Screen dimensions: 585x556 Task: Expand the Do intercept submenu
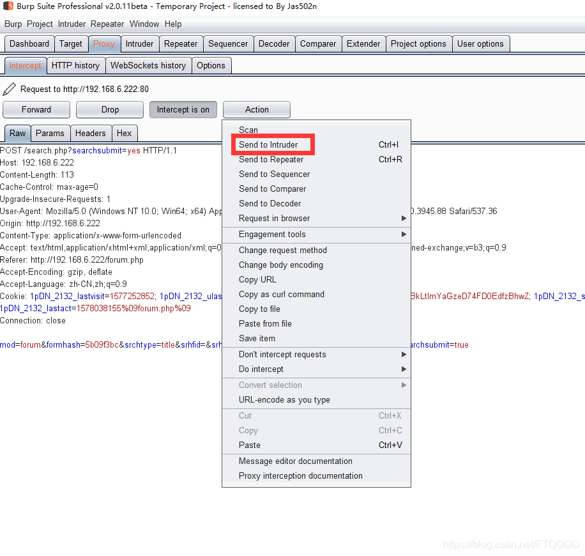(x=316, y=369)
